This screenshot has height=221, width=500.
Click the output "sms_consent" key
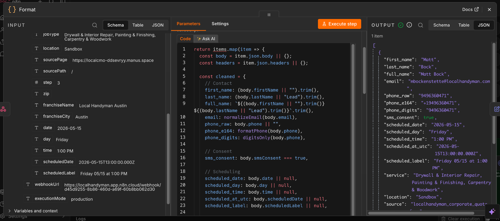401,117
